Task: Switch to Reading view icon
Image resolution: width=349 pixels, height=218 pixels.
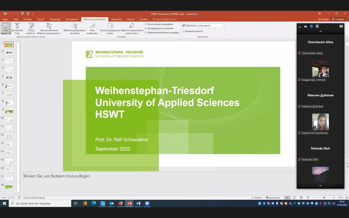Action: tap(301, 198)
